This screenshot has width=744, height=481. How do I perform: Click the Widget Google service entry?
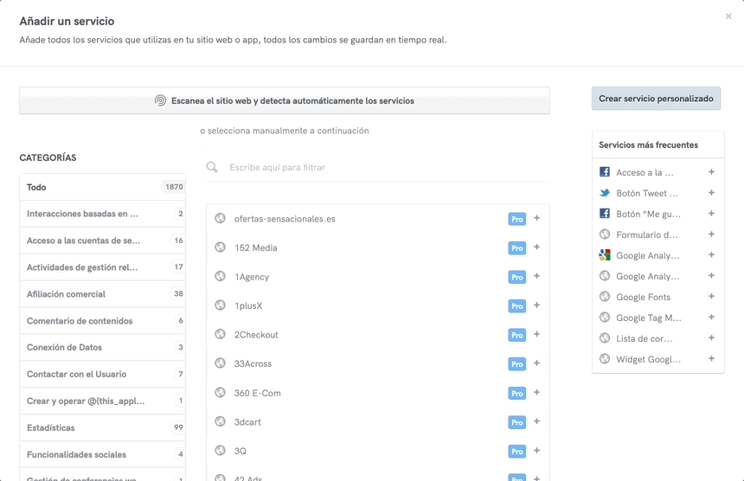click(x=648, y=359)
